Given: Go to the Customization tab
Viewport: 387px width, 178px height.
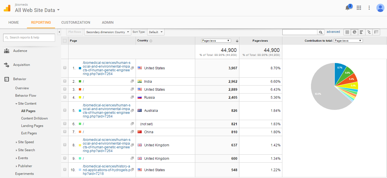Looking at the screenshot, I should click(x=76, y=23).
